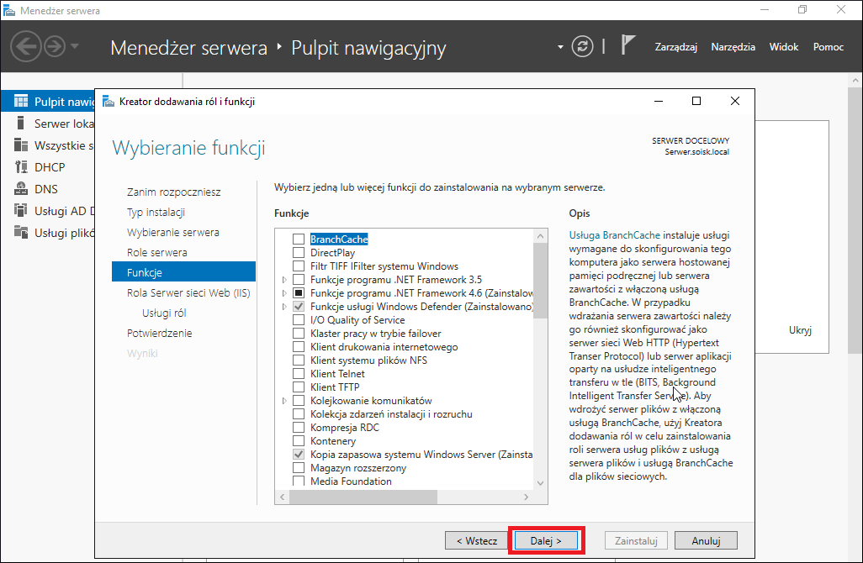Go to the Role serwera wizard step

[156, 252]
